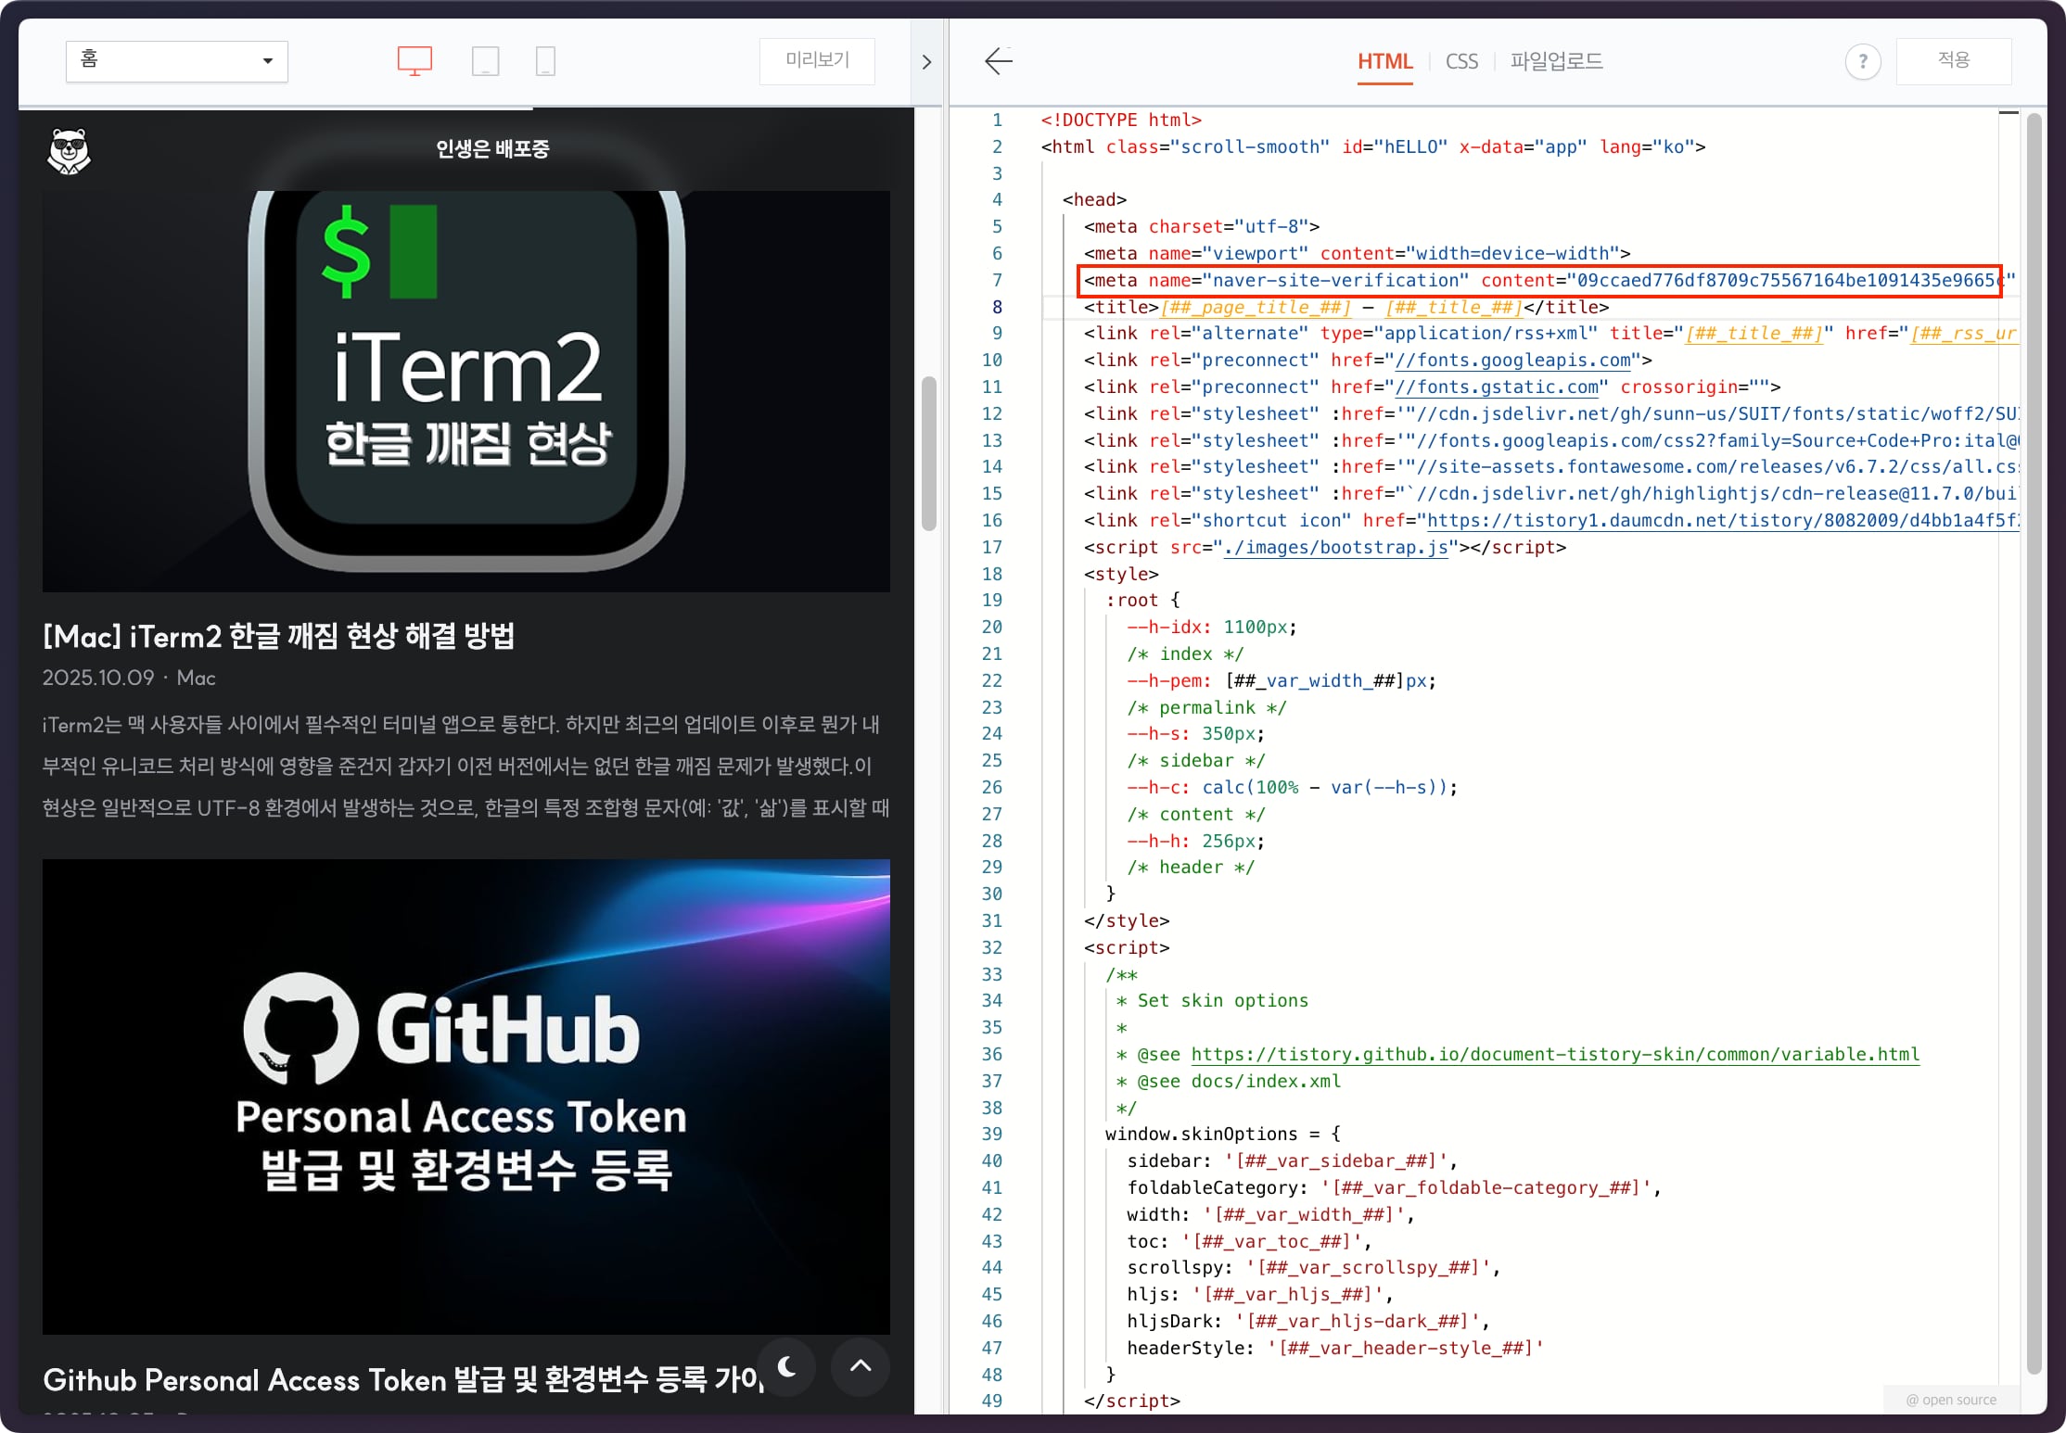Click the back arrow to exit the editor
The image size is (2066, 1433).
[999, 61]
